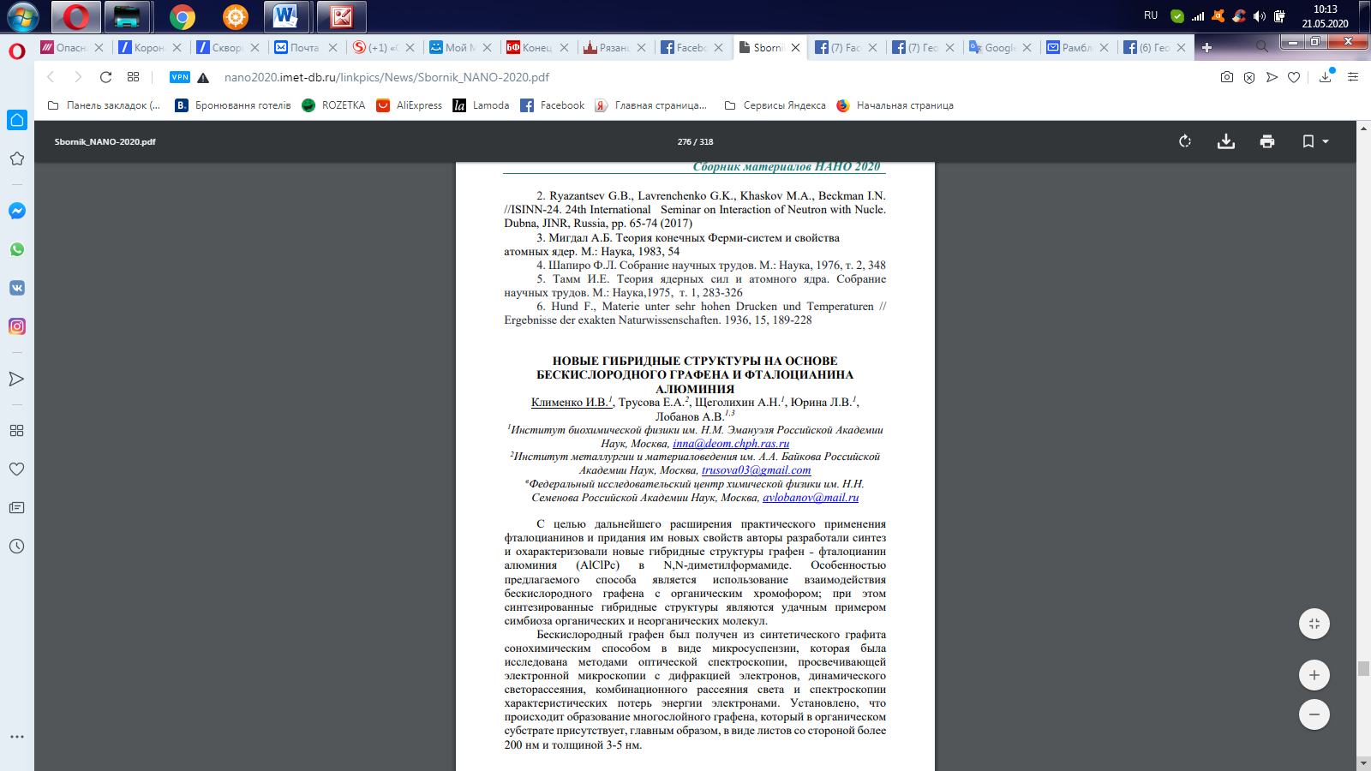Screen dimensions: 1371x771
Task: Open History clock icon in sidebar
Action: tap(17, 546)
